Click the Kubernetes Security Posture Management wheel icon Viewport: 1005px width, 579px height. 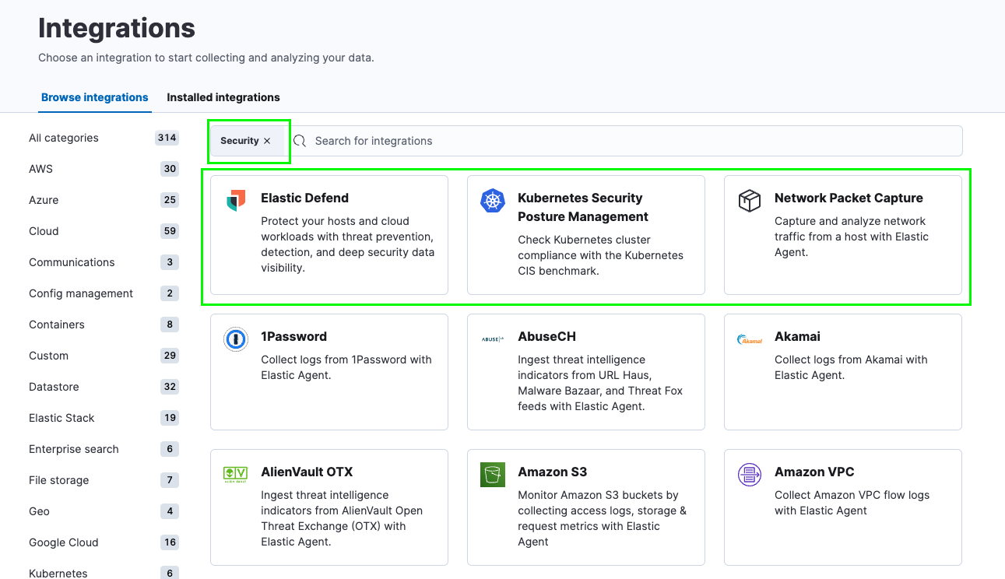click(x=493, y=200)
